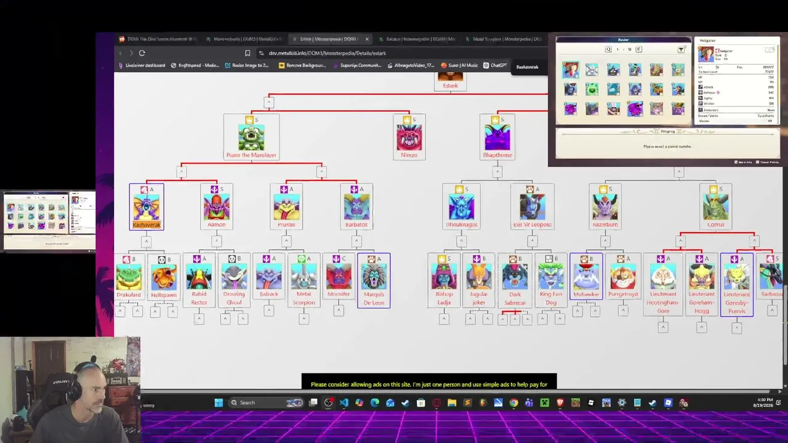Screen dimensions: 788x443
Task: Switch to the second Monsterpedia browser tab
Action: click(244, 39)
